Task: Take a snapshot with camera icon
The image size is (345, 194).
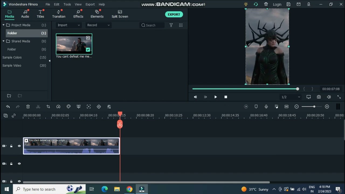Action: pos(319,97)
